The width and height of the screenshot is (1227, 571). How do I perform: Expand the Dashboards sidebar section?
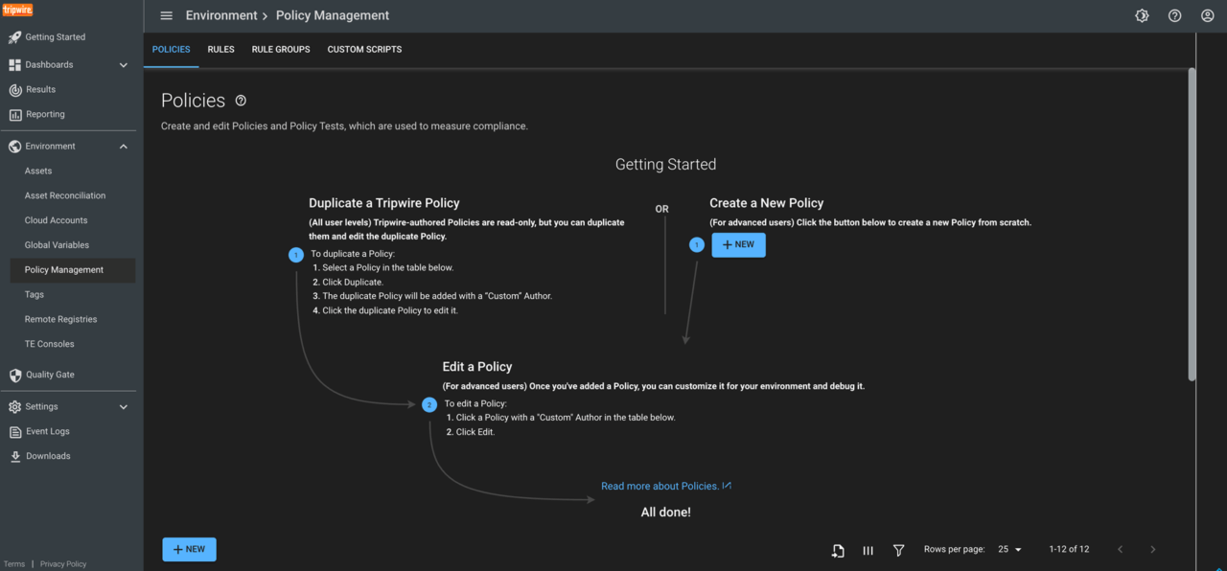pyautogui.click(x=123, y=65)
